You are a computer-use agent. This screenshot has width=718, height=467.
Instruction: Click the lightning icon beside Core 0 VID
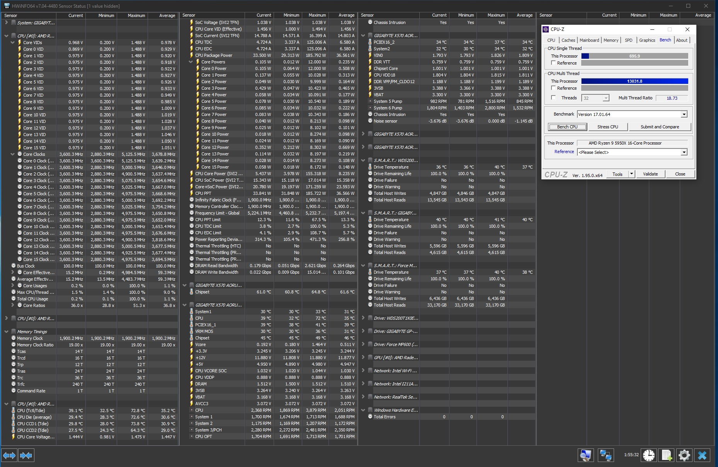[20, 49]
